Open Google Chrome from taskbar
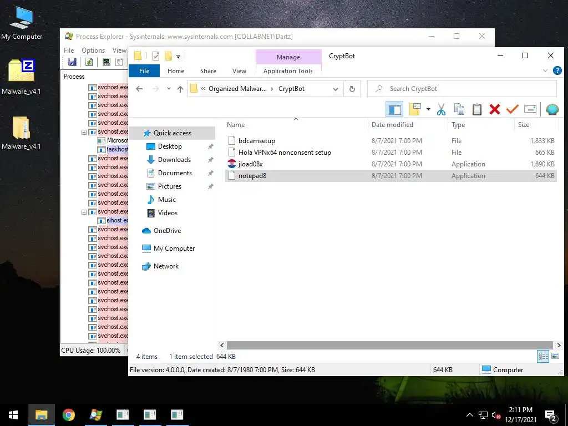568x426 pixels. (x=68, y=415)
